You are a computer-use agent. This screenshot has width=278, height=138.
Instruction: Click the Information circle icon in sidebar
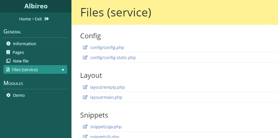[x=8, y=44]
